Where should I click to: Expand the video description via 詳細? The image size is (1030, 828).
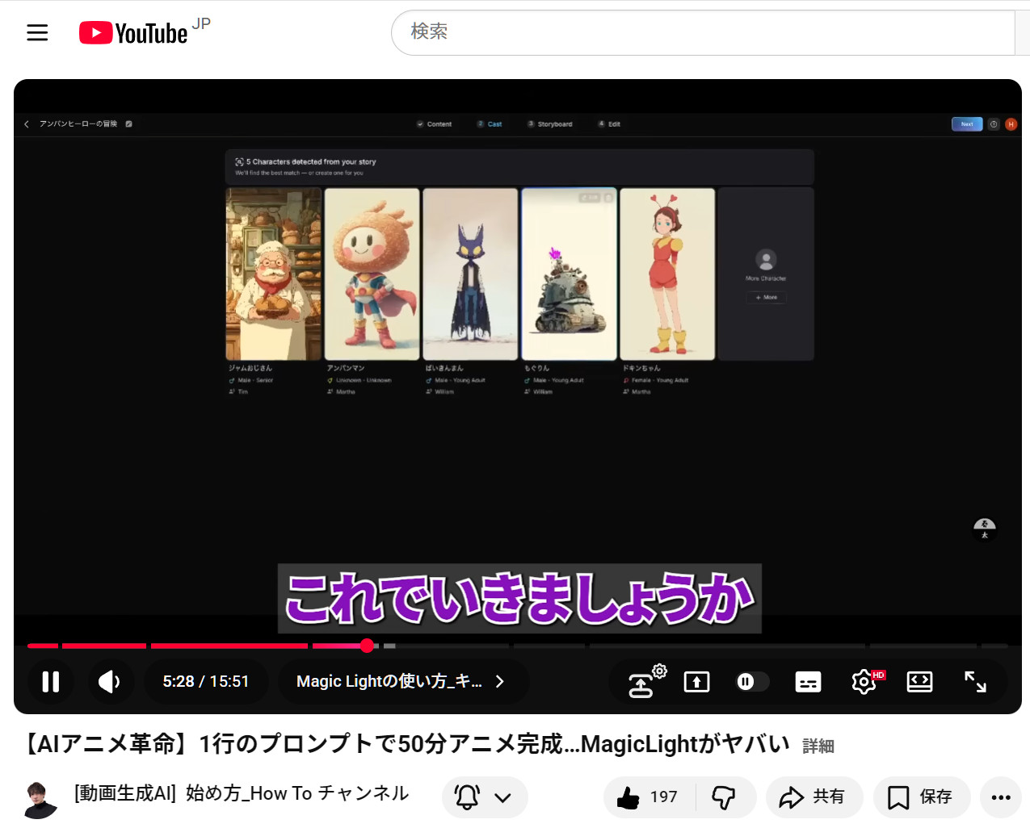pyautogui.click(x=818, y=746)
